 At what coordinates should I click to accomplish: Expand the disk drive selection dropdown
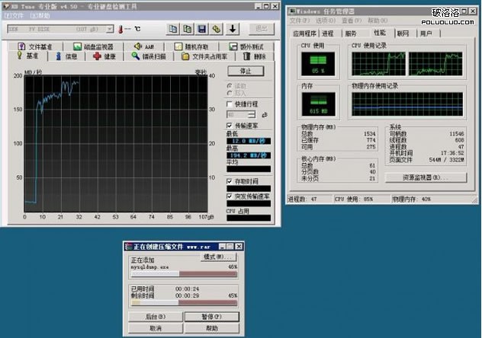point(108,28)
